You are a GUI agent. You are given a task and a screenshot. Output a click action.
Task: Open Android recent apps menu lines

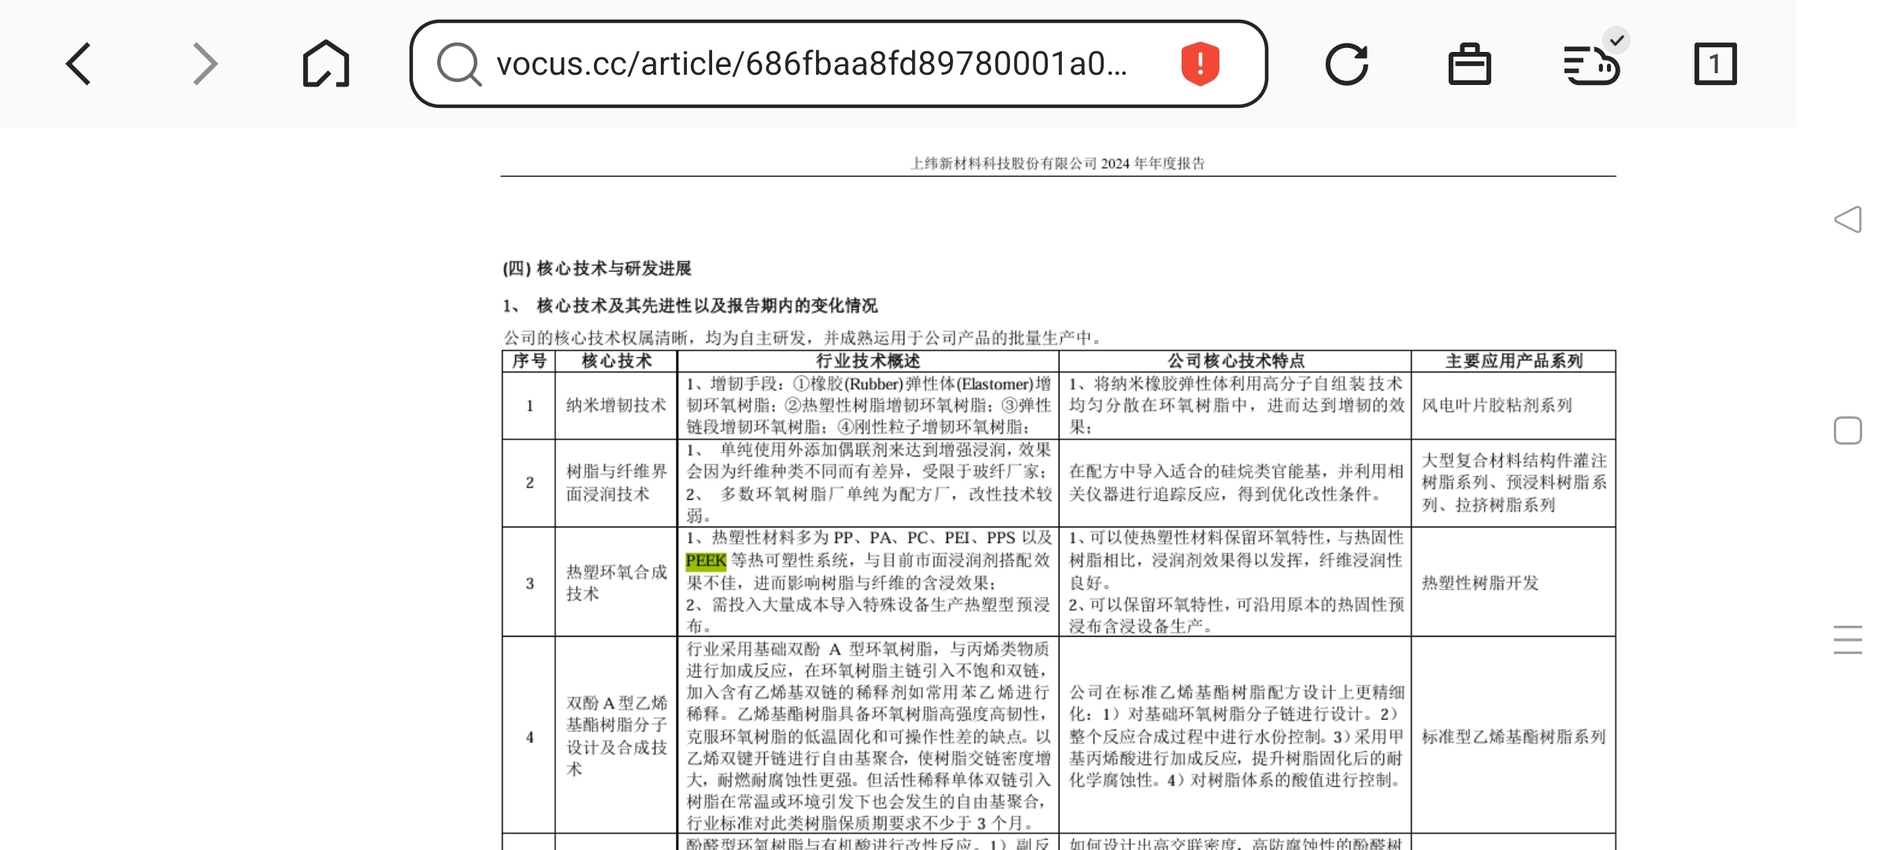(x=1847, y=639)
